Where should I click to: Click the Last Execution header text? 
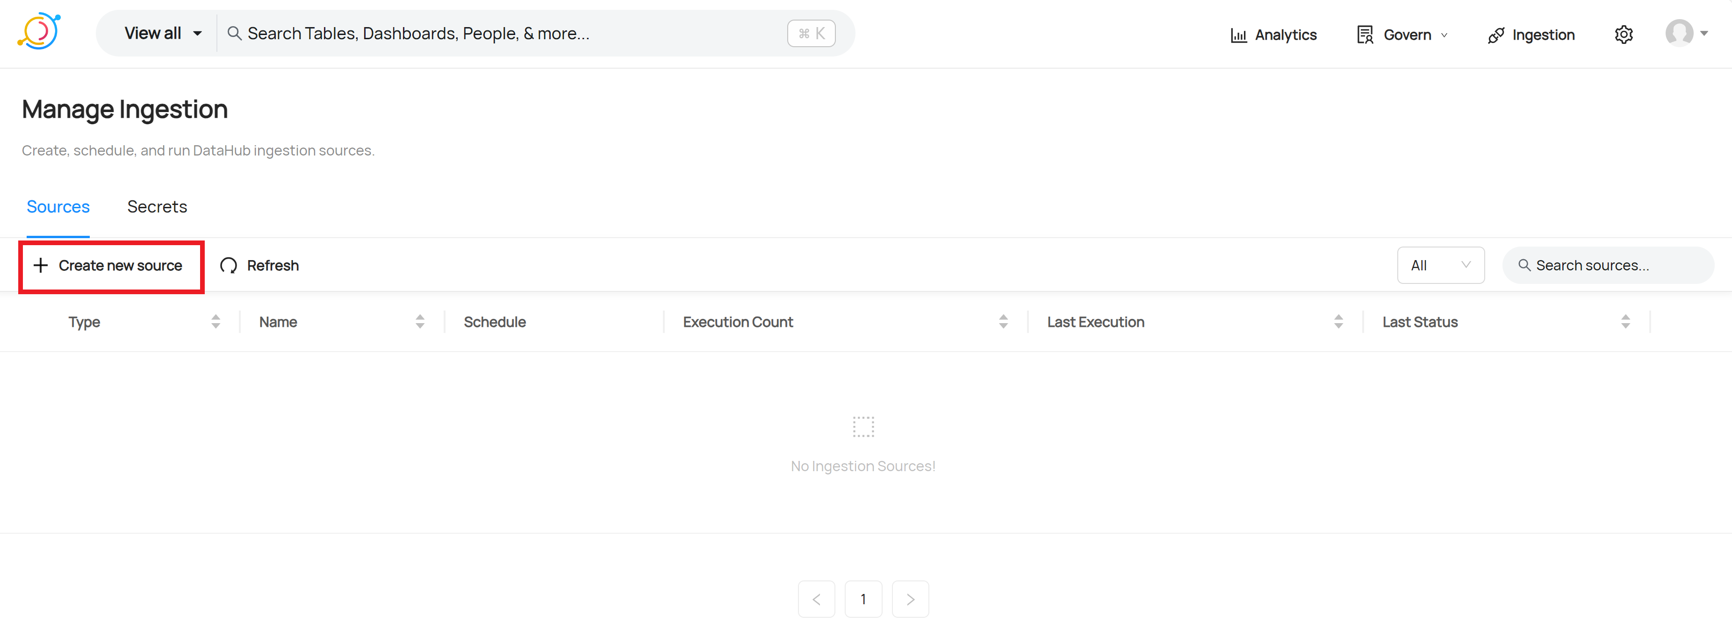point(1096,322)
